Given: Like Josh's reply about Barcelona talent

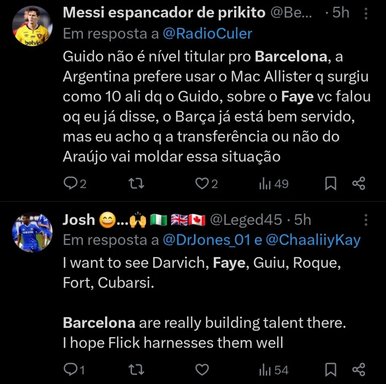Looking at the screenshot, I should click(x=202, y=369).
